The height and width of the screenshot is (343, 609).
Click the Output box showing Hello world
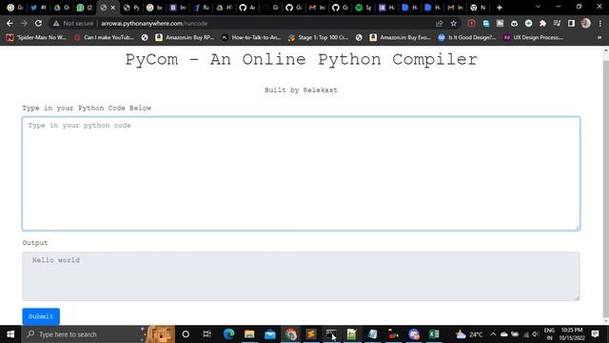click(x=301, y=276)
